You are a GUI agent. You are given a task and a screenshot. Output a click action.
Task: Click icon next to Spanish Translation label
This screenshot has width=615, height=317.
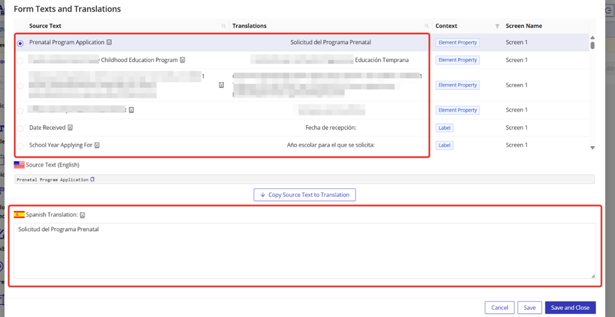pyautogui.click(x=83, y=215)
